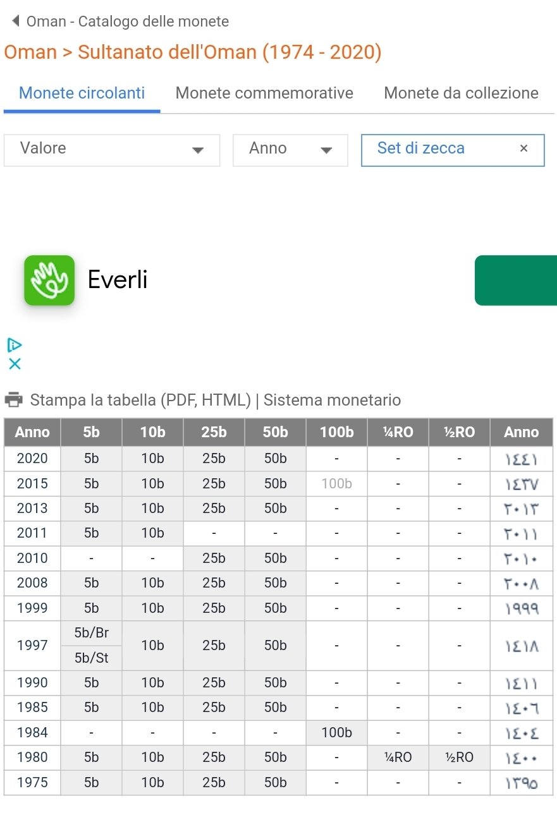Tap the back arrow beside Oman catalog
The height and width of the screenshot is (815, 557).
[x=15, y=21]
